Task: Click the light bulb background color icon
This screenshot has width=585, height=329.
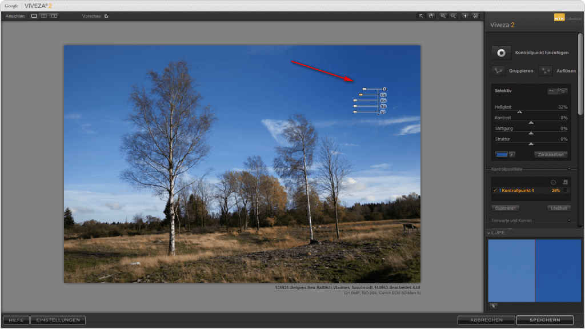Action: pos(465,16)
